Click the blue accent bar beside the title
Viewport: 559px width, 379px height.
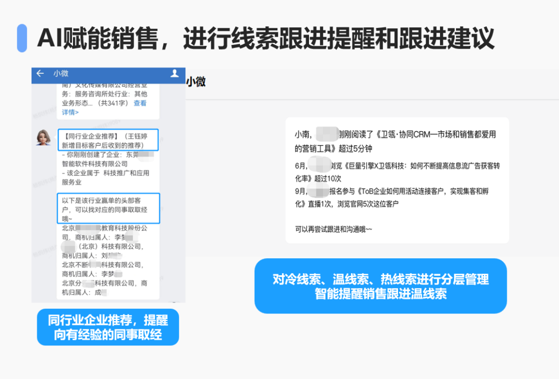pos(22,38)
